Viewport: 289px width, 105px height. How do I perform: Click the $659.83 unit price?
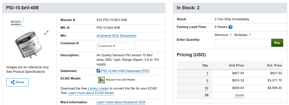[x=238, y=88]
